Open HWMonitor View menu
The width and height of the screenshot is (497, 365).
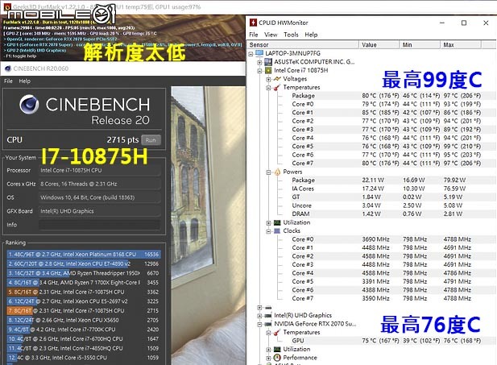point(271,35)
